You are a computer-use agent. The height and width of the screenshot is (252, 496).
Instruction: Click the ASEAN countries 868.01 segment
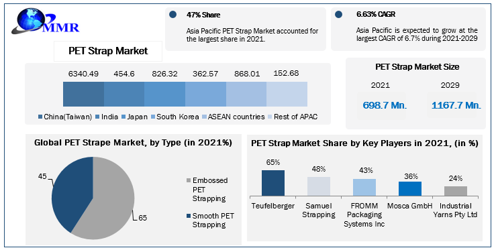[246, 94]
